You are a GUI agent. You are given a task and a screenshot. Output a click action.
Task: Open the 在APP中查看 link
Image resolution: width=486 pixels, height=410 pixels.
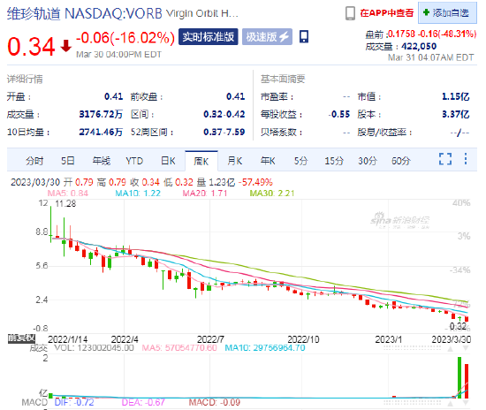[387, 13]
